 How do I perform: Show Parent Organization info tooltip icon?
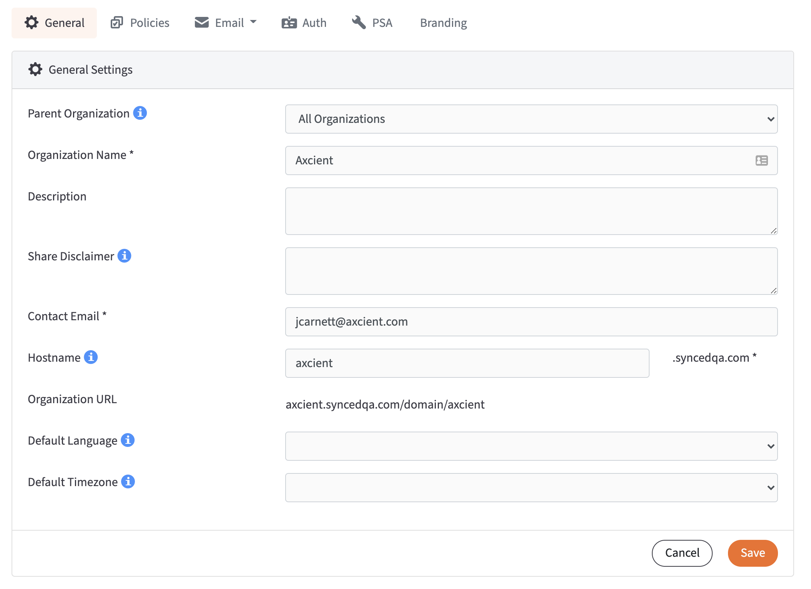click(x=140, y=113)
